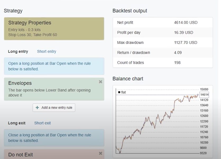The height and width of the screenshot is (159, 221).
Task: Remove the Do not Exit rule
Action: click(100, 153)
